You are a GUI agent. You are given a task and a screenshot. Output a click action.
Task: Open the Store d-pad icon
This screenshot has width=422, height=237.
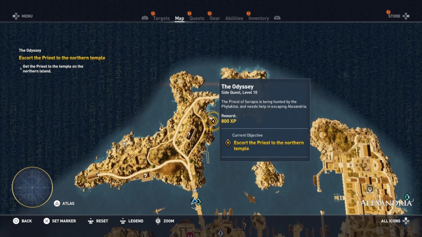pyautogui.click(x=406, y=16)
